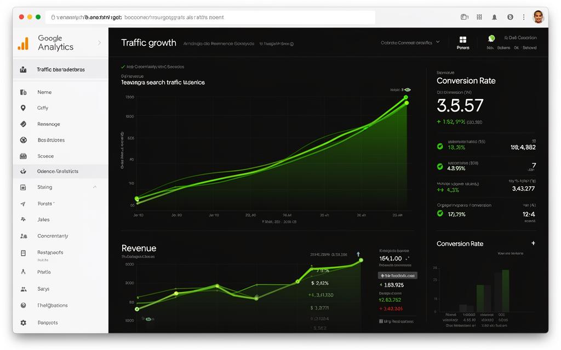This screenshot has height=350, width=561.
Task: Expand the Sharing section chevron in the sidebar
Action: pos(95,187)
